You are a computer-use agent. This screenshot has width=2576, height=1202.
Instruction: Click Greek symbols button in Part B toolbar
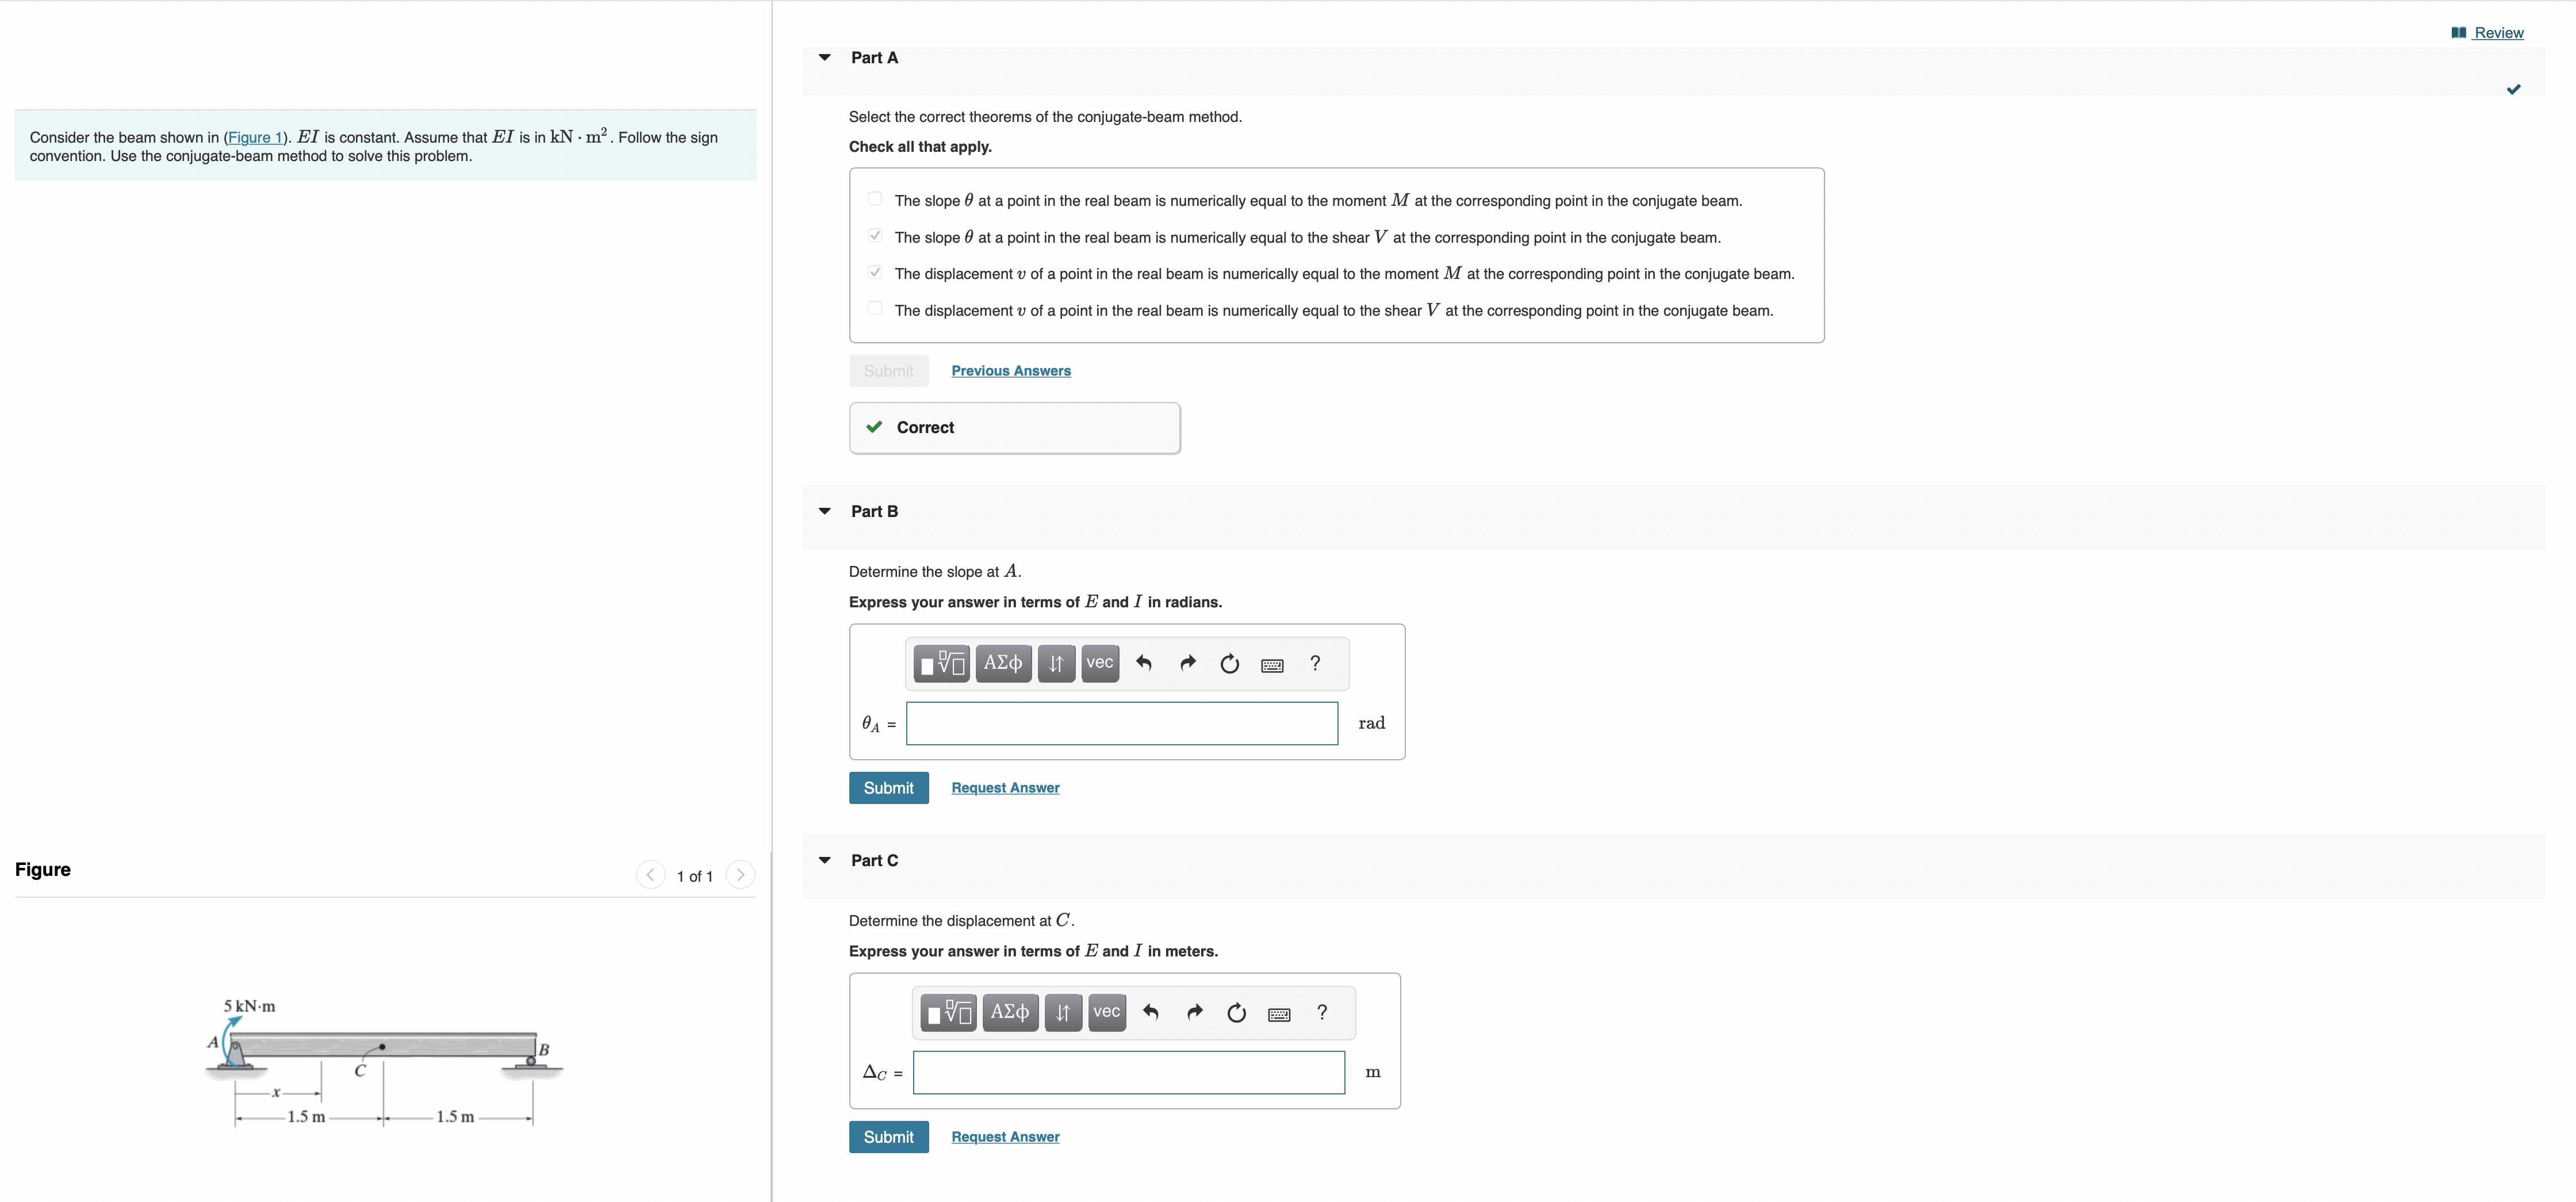point(1002,663)
